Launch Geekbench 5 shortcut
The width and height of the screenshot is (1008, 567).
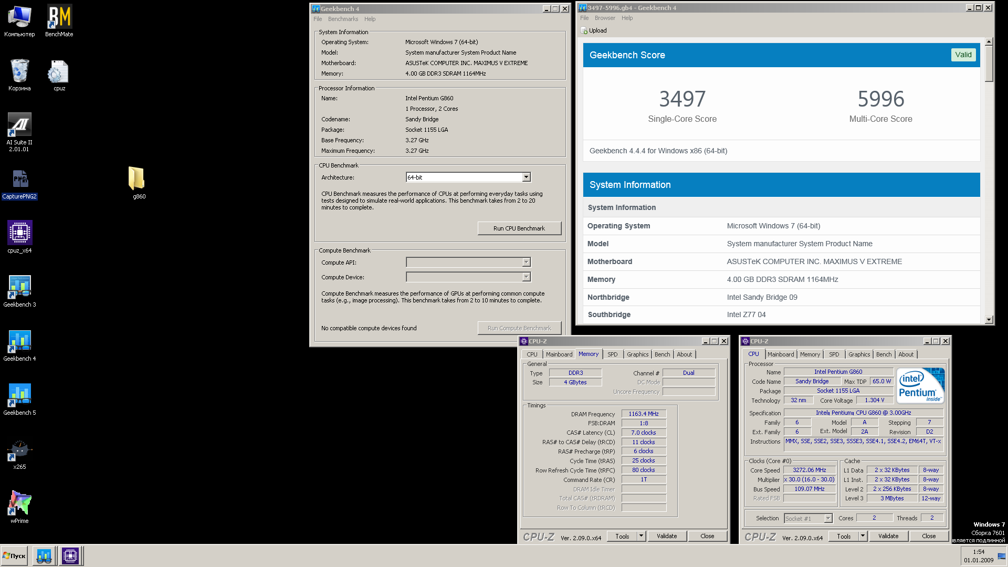[x=19, y=400]
